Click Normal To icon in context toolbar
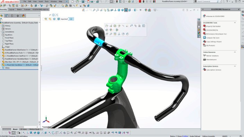This screenshot has height=137, width=244. [119, 34]
